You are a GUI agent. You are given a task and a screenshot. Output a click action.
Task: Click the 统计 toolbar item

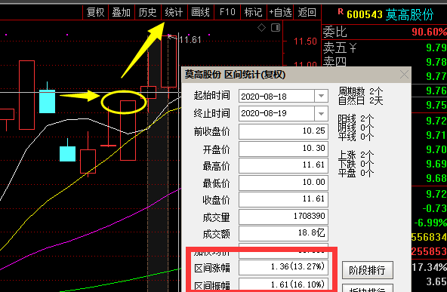(x=174, y=12)
